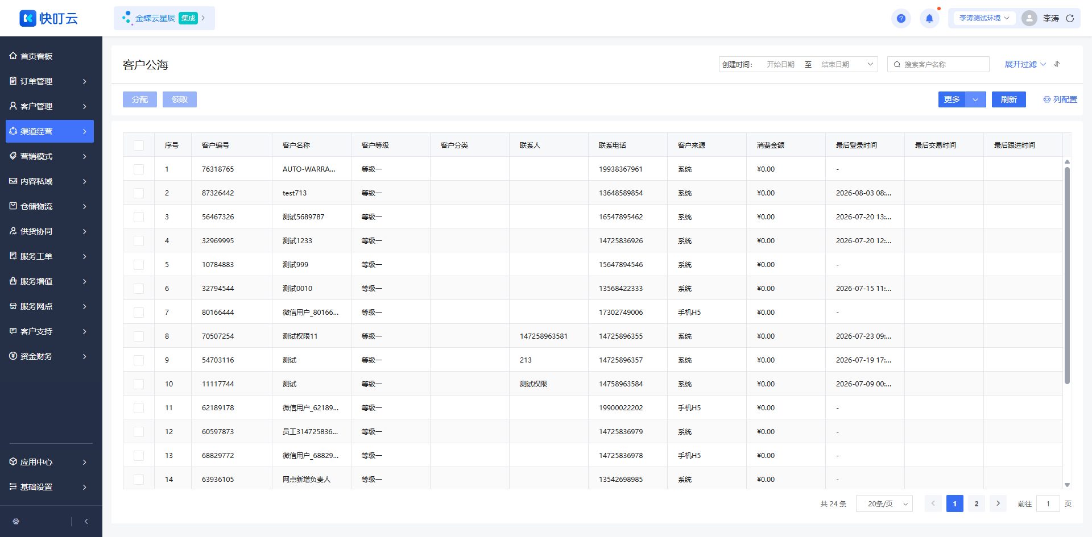1092x537 pixels.
Task: Toggle the select-all checkbox in table header
Action: [139, 145]
